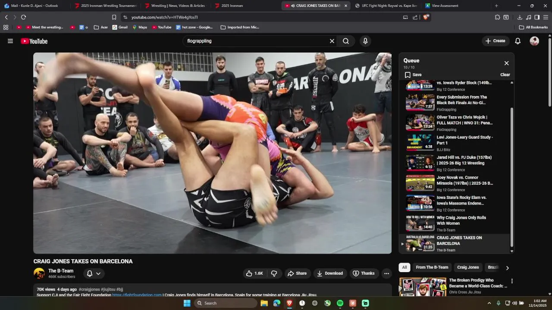The width and height of the screenshot is (552, 310).
Task: Download the video
Action: [x=330, y=273]
